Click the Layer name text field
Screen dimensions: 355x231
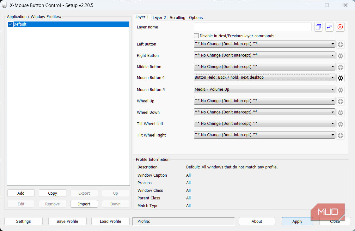pos(253,27)
